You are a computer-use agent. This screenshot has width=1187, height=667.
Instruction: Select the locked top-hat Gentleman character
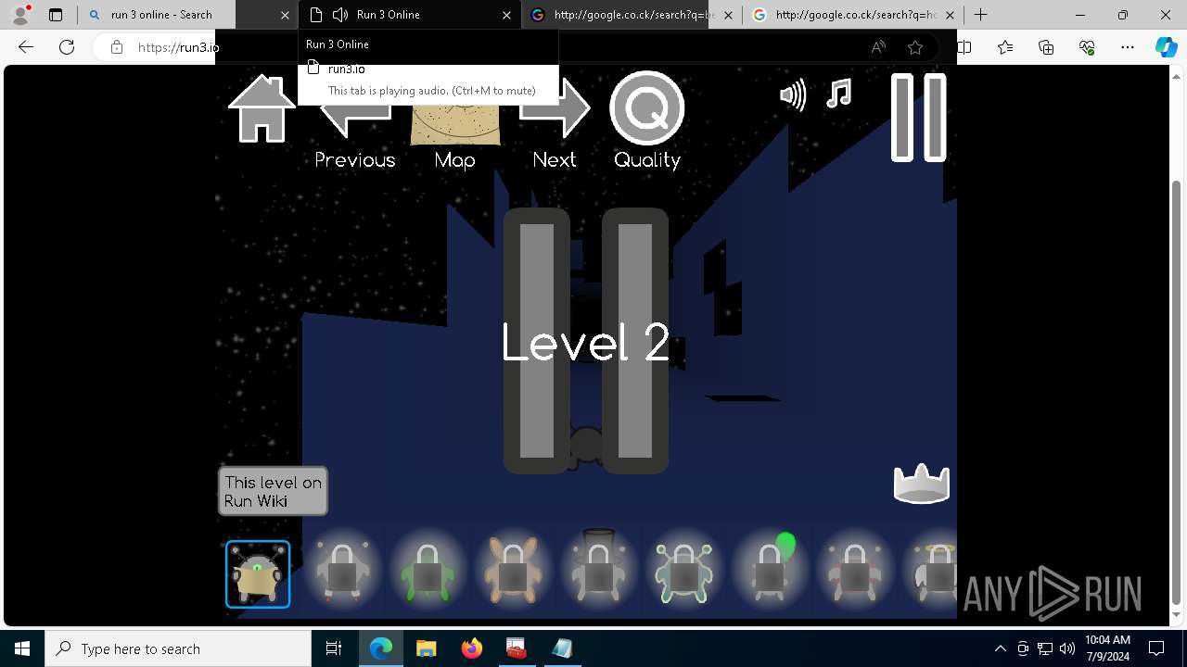[x=598, y=569]
